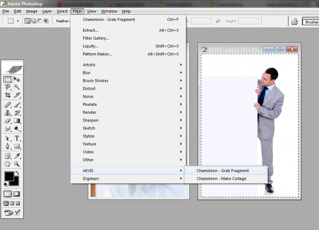Select the Healing Brush tool

8,105
